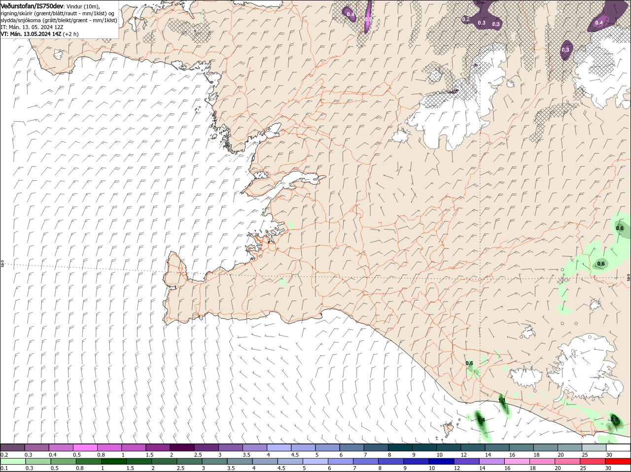The image size is (631, 472).
Task: Select bright pink swatch between 0.5 and 0.8, upper scale
Action: (x=85, y=448)
